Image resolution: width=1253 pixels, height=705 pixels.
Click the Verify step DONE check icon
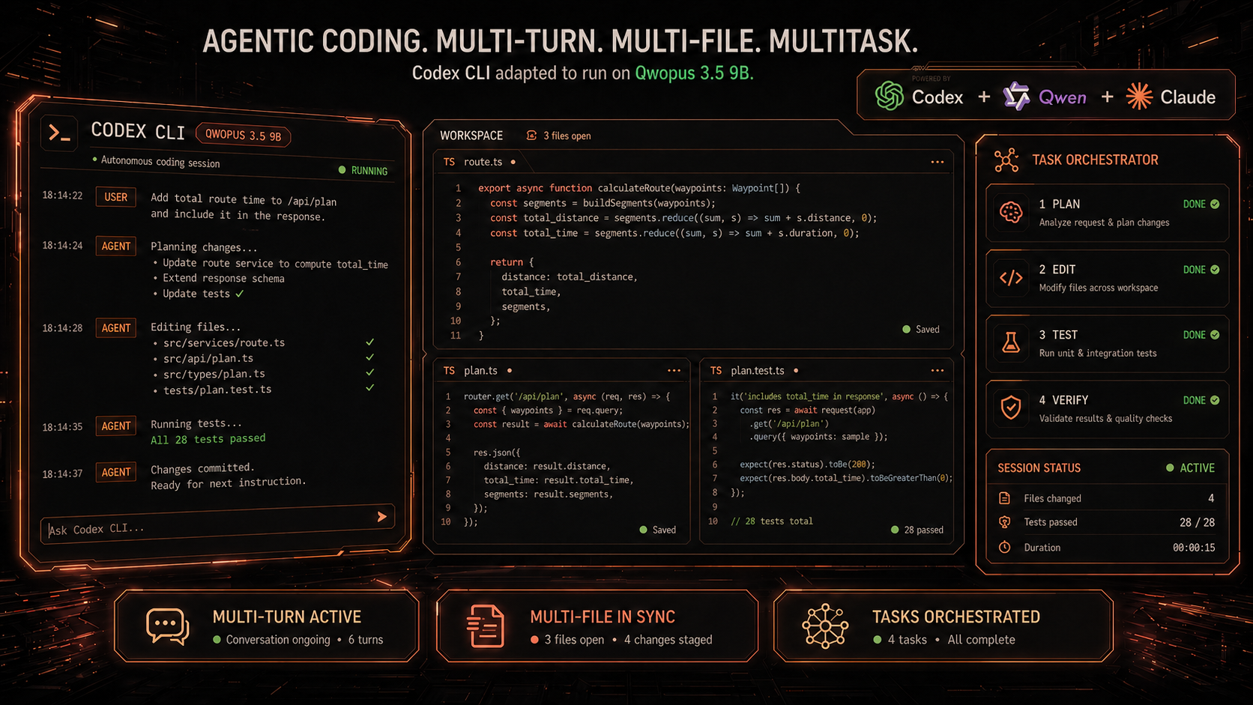click(1215, 400)
